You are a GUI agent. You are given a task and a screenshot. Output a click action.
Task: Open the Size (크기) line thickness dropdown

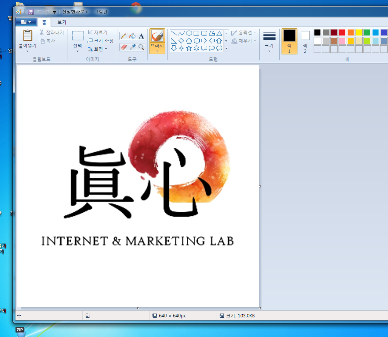(269, 41)
